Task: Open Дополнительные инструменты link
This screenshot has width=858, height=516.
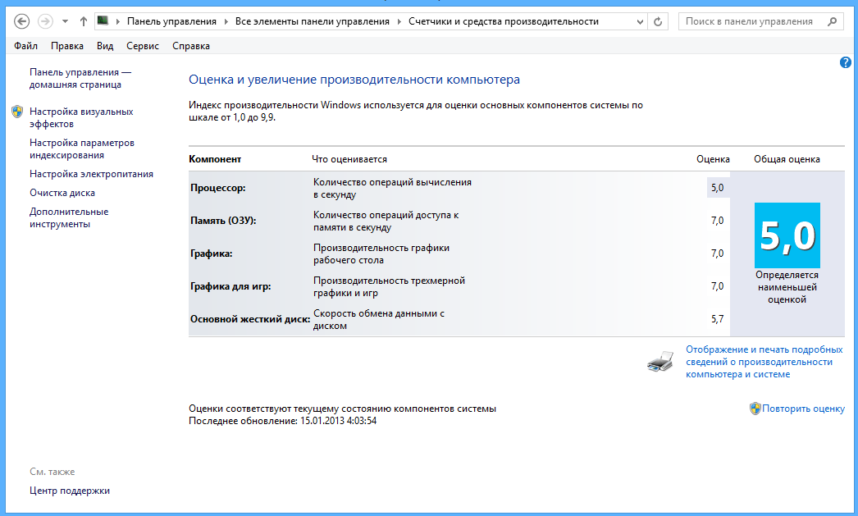Action: click(69, 217)
